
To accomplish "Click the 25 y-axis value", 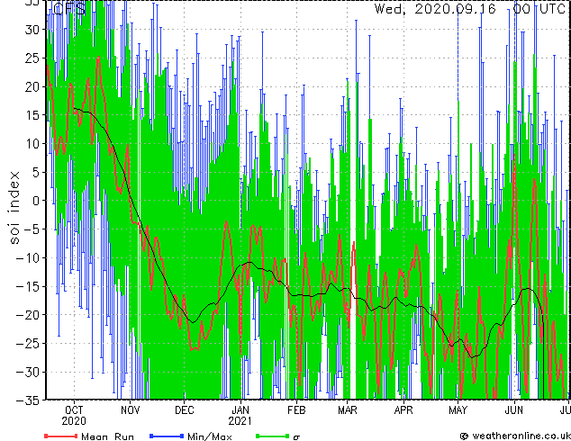I will (32, 58).
